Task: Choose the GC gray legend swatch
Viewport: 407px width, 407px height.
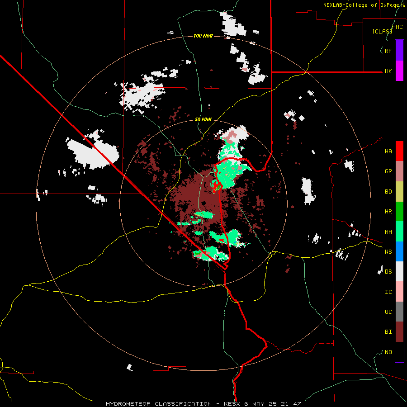Action: (399, 312)
